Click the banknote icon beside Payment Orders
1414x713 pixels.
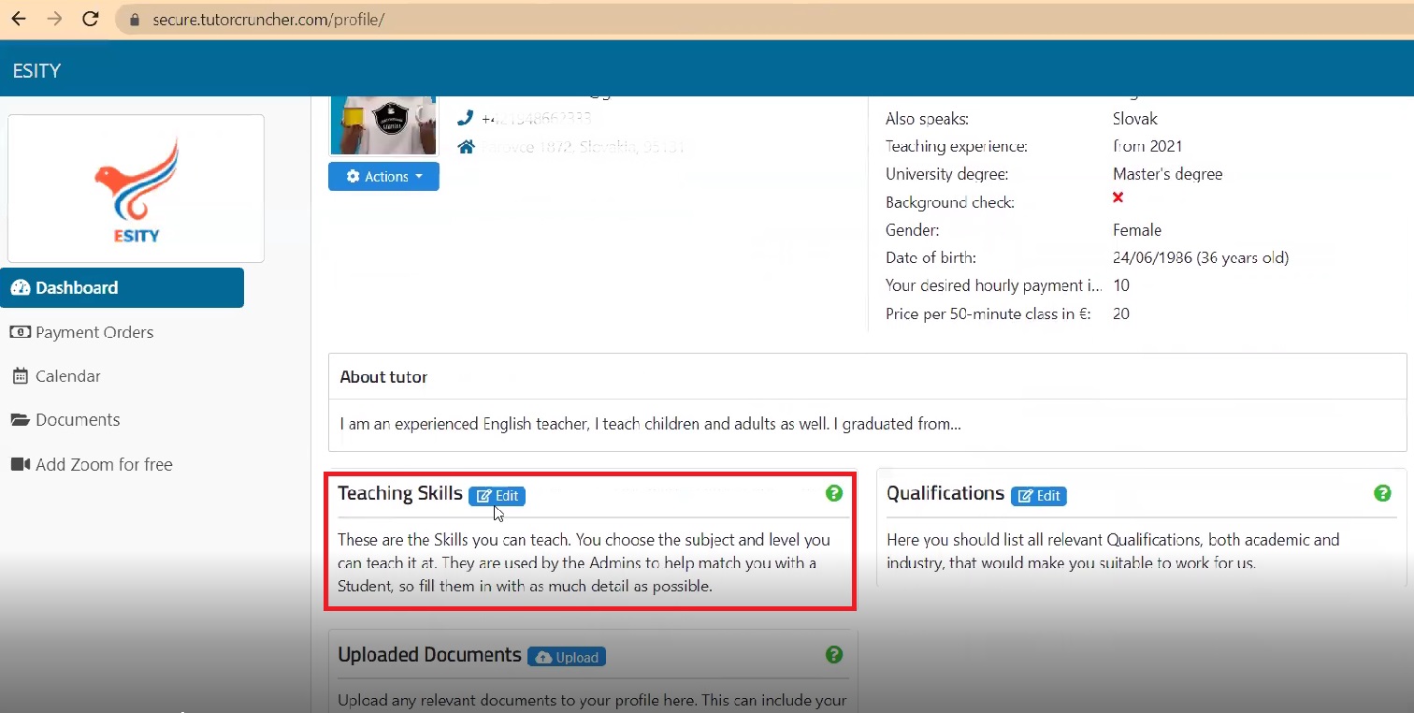pyautogui.click(x=21, y=332)
